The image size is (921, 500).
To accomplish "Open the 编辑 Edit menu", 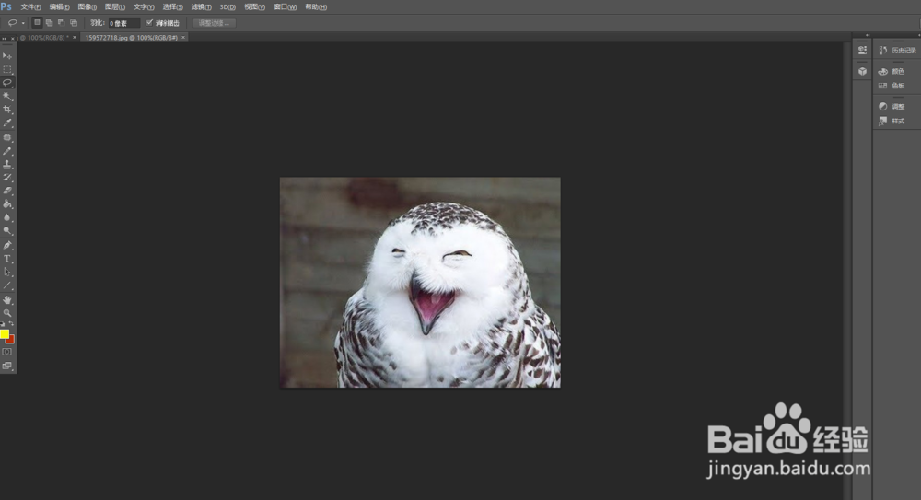I will pos(59,7).
